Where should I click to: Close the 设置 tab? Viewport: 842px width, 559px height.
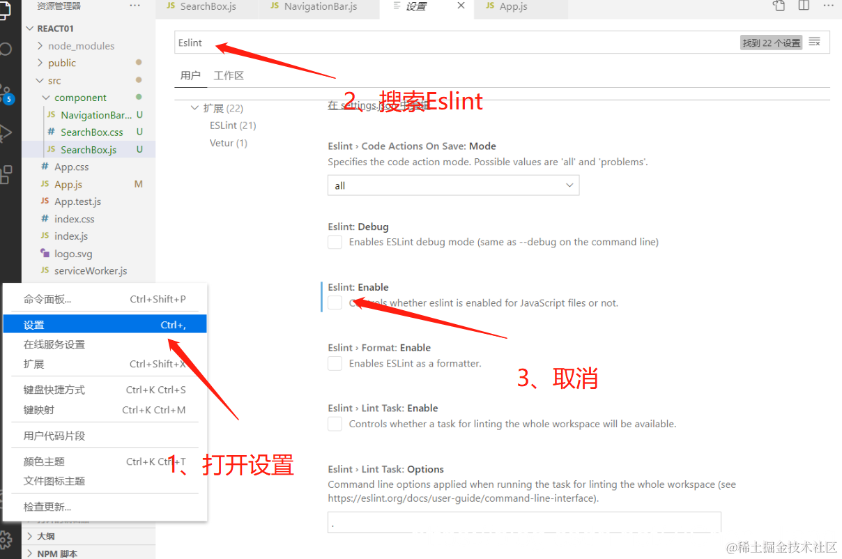click(x=461, y=6)
